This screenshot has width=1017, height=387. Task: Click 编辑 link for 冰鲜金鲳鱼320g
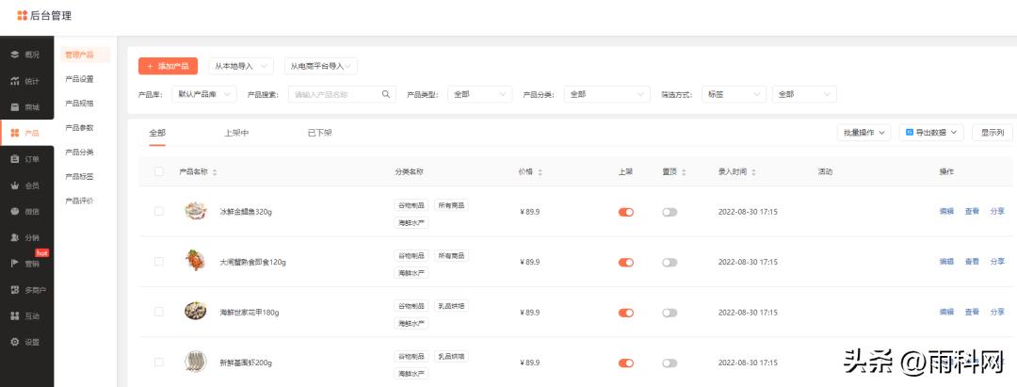(x=946, y=212)
